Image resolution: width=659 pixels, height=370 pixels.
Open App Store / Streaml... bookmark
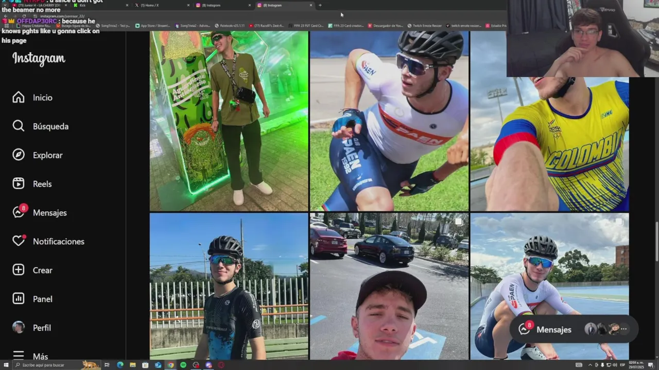point(152,26)
